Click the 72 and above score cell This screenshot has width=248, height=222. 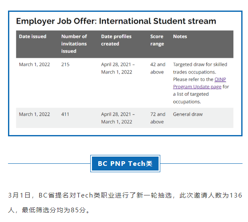[158, 118]
